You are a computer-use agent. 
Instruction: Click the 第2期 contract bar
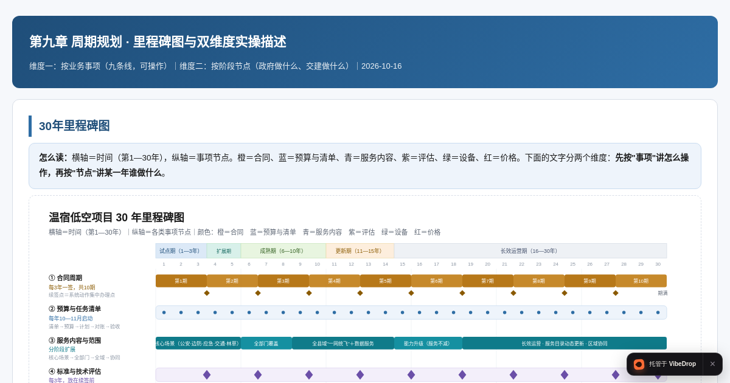[232, 281]
